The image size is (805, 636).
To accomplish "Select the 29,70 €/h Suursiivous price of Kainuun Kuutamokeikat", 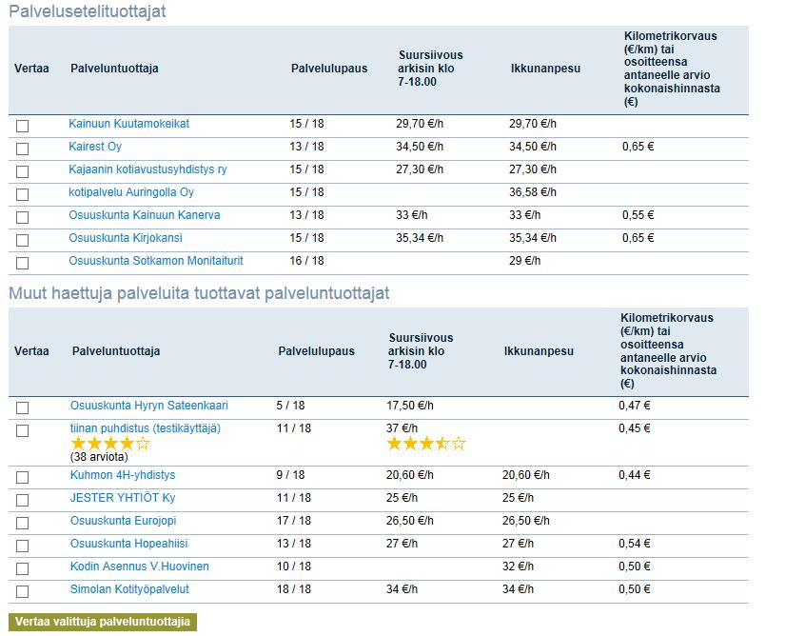I will (x=420, y=124).
